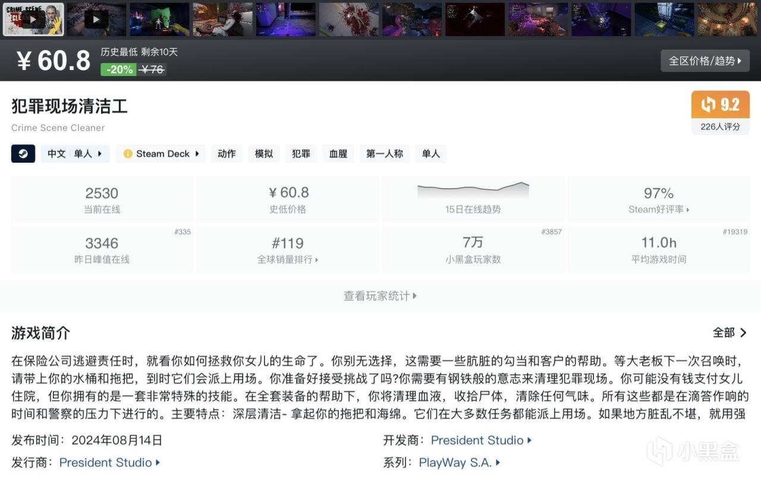
Task: Click the 226人评分 rating count
Action: (721, 126)
